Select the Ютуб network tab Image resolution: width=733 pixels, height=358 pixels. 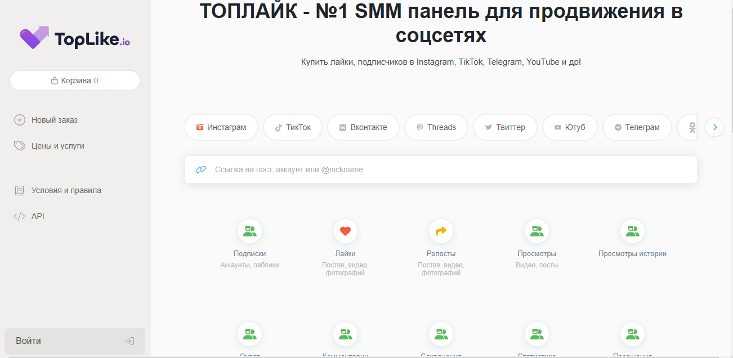570,127
